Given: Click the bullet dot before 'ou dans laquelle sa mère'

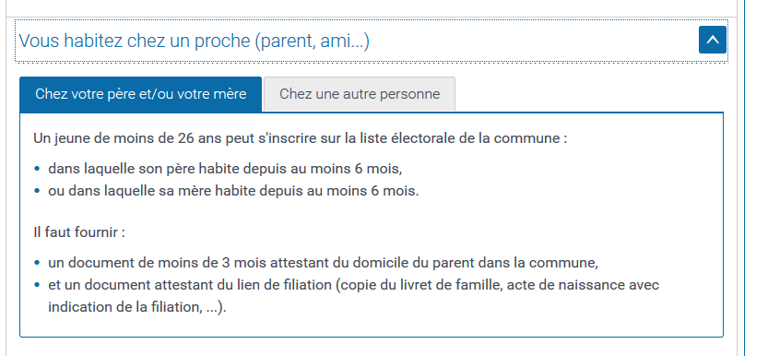Looking at the screenshot, I should pyautogui.click(x=37, y=191).
